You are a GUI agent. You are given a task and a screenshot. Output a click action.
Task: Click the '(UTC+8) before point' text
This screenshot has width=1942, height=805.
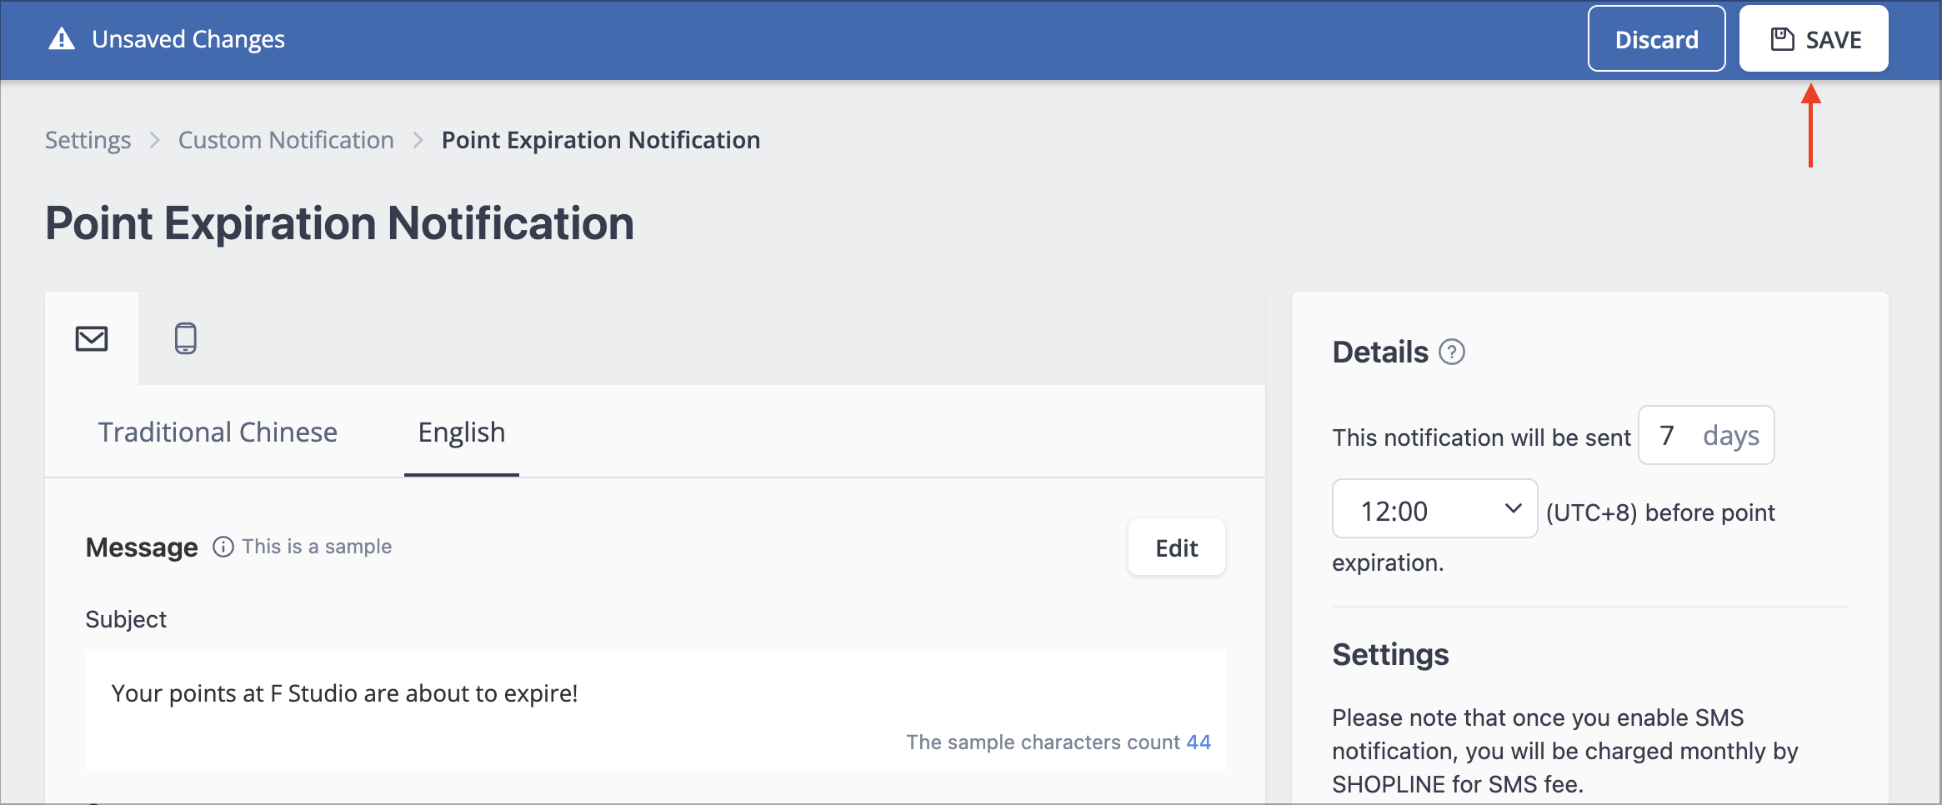1660,512
